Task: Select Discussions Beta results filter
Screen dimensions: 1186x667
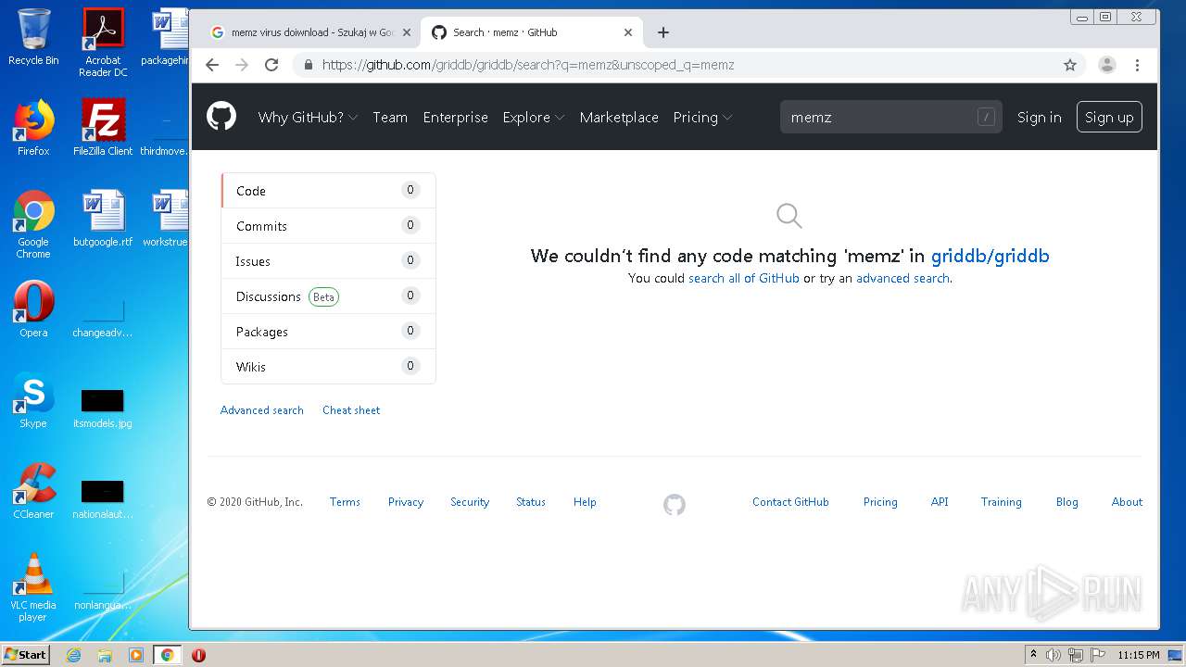Action: [x=328, y=296]
